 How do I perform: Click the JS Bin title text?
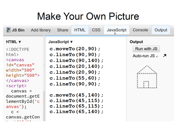pyautogui.click(x=18, y=30)
